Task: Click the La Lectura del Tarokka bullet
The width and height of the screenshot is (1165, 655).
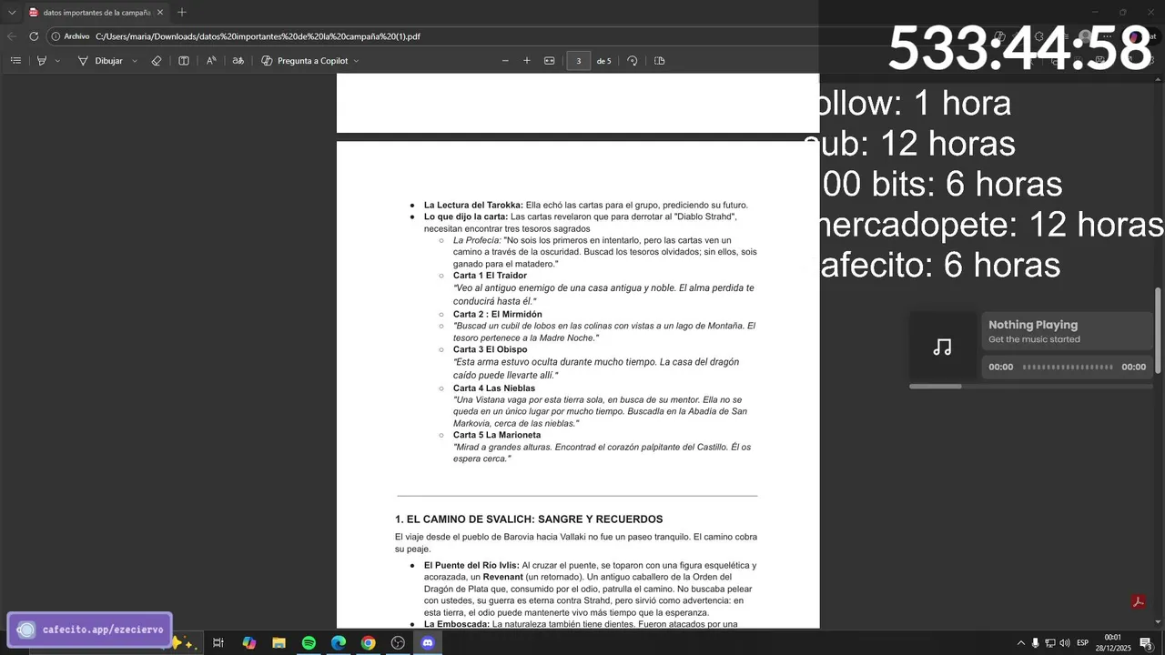Action: click(586, 206)
